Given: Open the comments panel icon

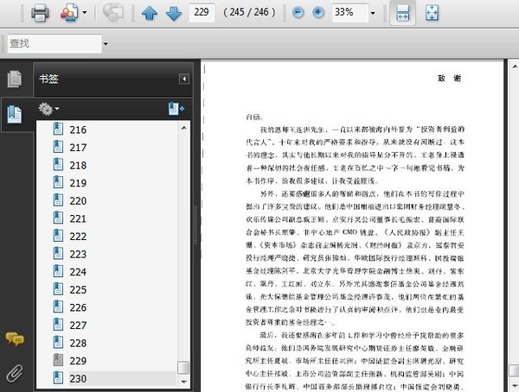Looking at the screenshot, I should coord(15,339).
